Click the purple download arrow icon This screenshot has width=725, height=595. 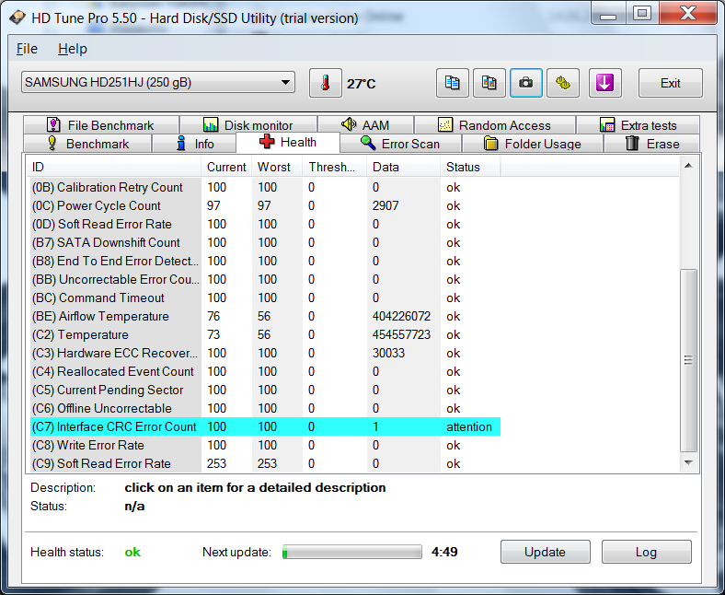[604, 83]
